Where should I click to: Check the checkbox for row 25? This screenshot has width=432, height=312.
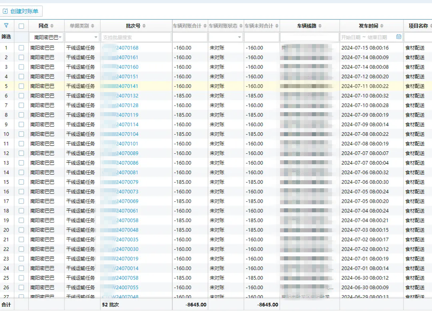pos(21,278)
